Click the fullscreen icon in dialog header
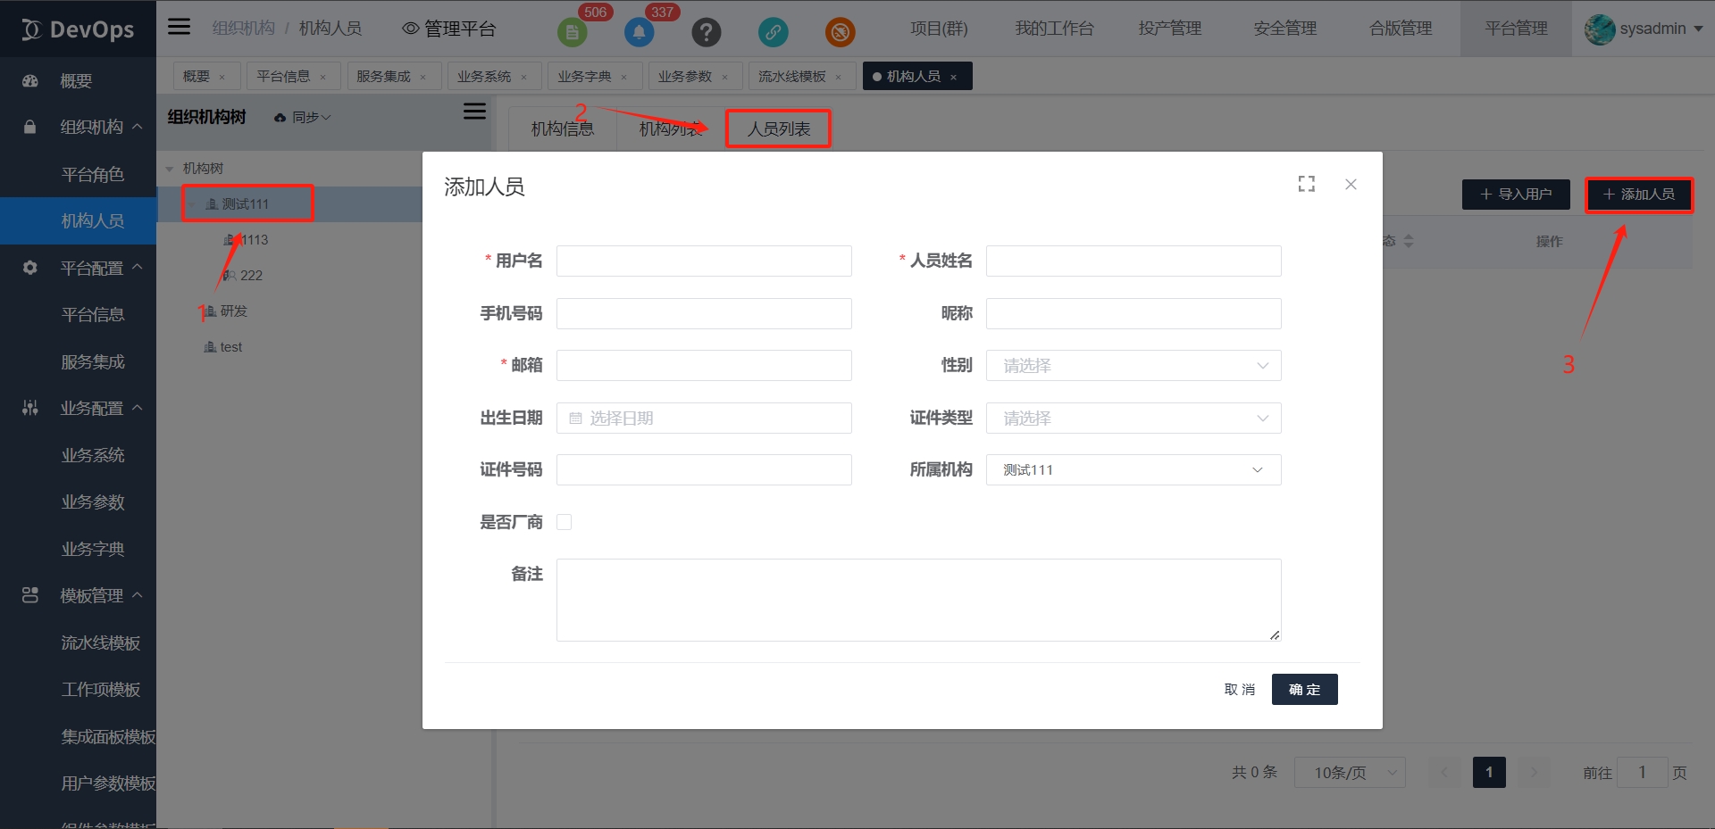Image resolution: width=1715 pixels, height=829 pixels. 1306,184
